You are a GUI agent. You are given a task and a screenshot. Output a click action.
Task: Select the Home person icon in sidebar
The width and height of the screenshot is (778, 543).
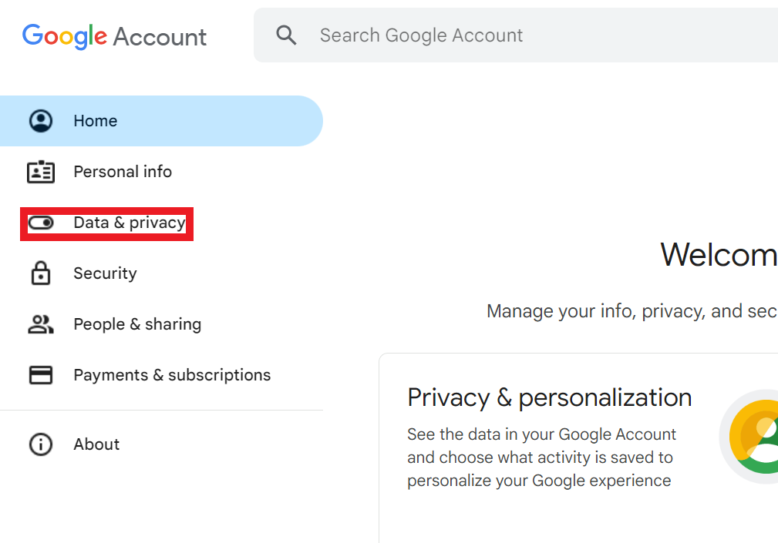[x=40, y=120]
